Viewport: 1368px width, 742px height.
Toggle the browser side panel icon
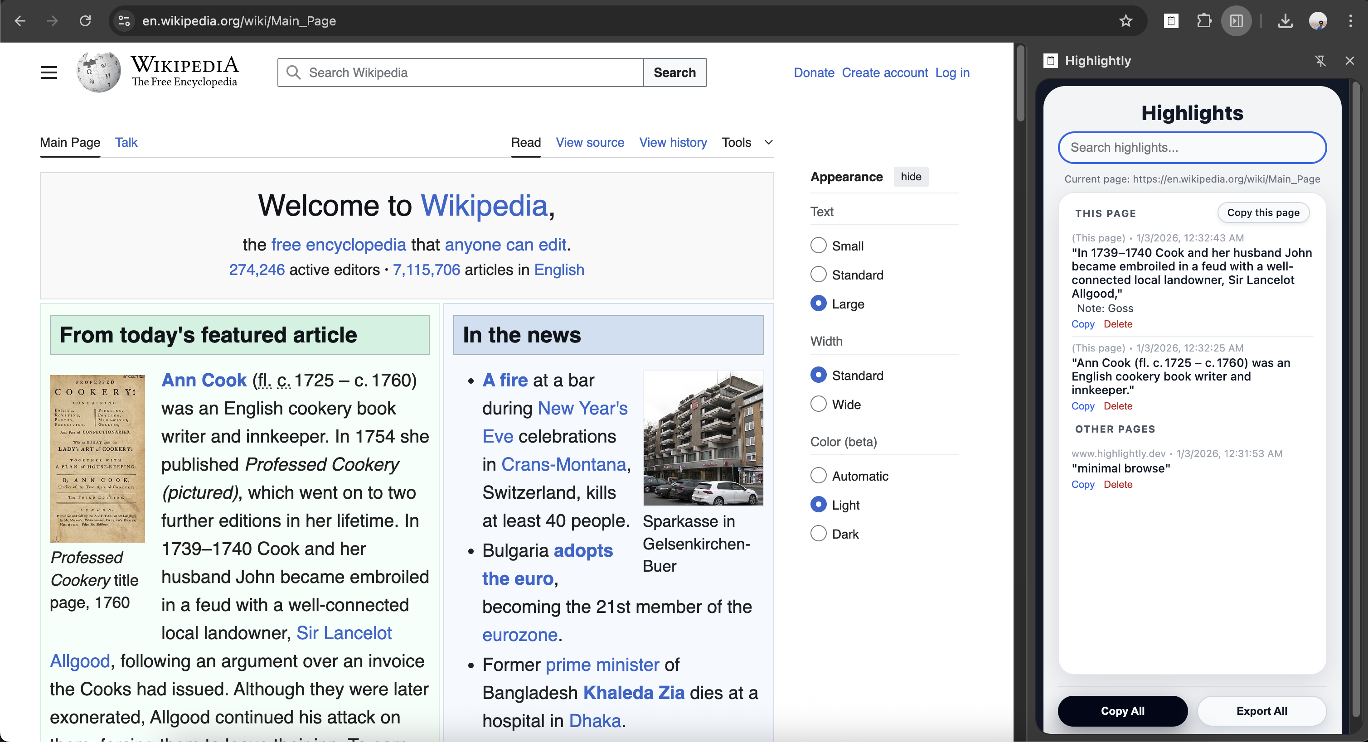coord(1236,21)
